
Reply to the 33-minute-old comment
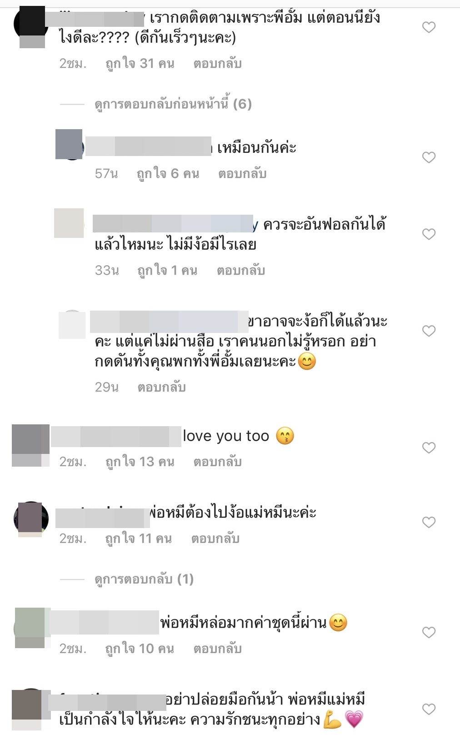point(241,271)
